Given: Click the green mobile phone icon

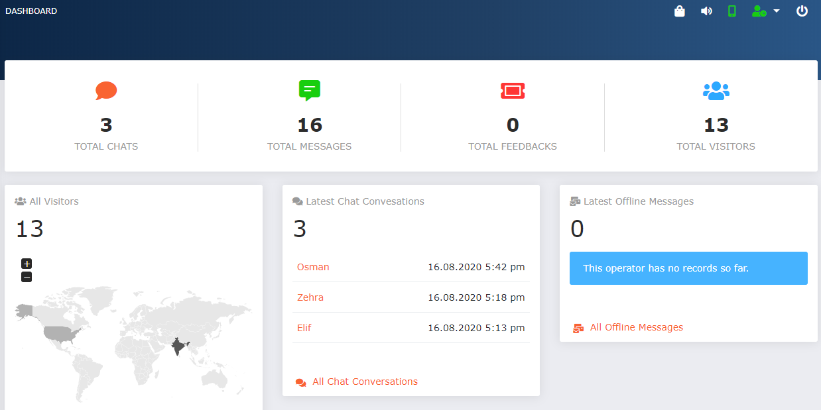Looking at the screenshot, I should coord(732,11).
